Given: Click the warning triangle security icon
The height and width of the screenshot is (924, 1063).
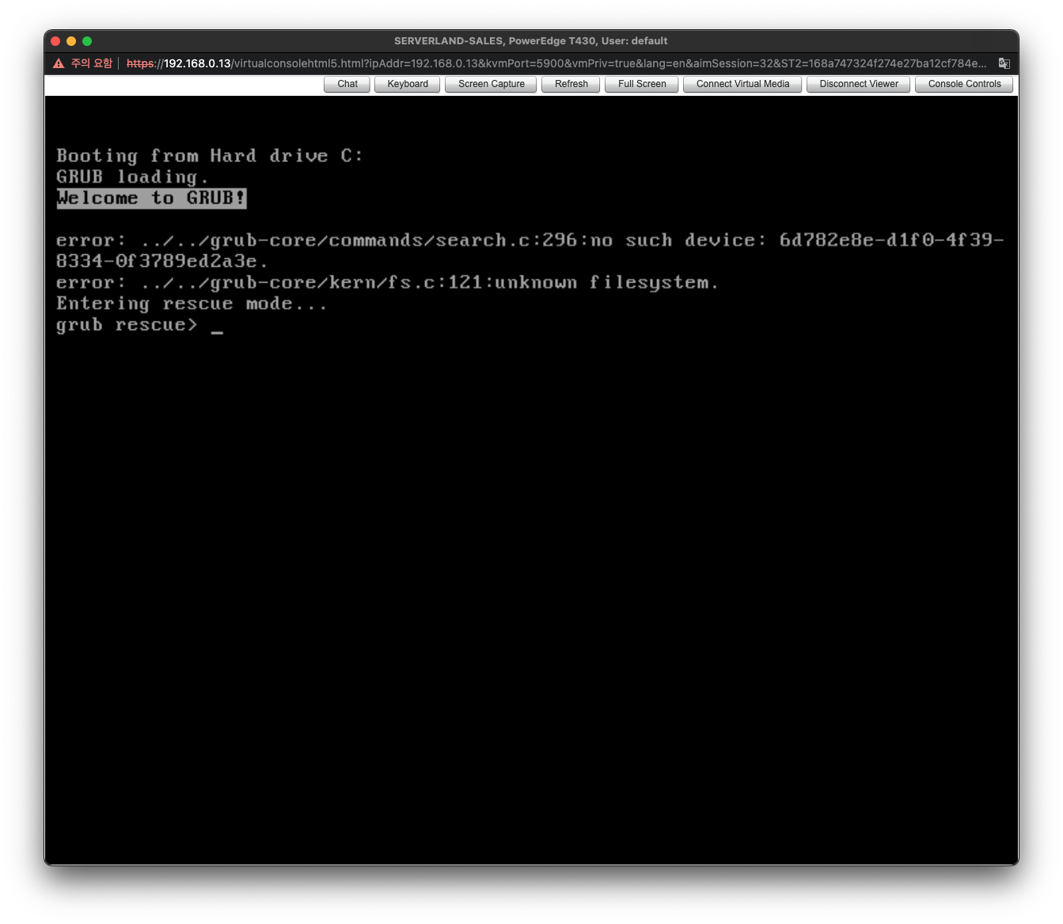Looking at the screenshot, I should tap(58, 63).
